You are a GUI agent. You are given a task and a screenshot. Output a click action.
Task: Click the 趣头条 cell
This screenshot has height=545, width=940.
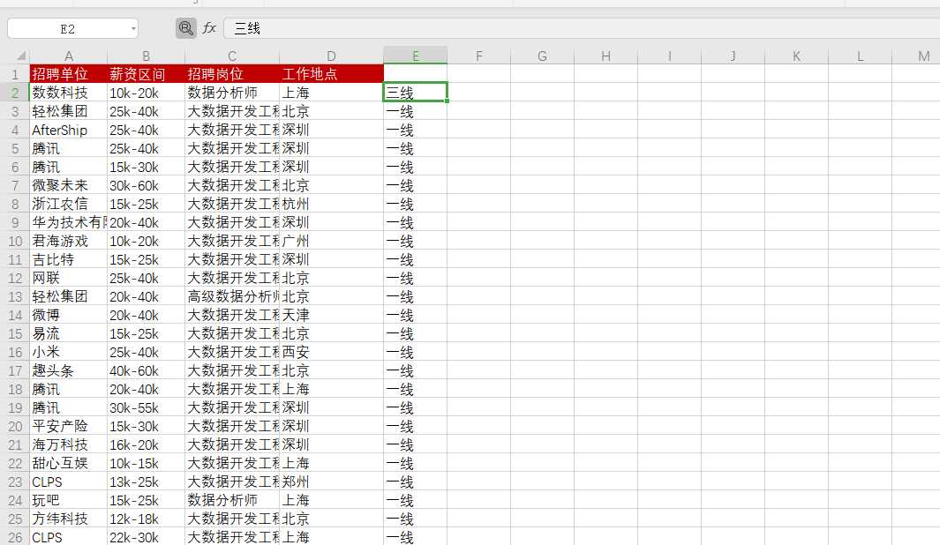coord(69,370)
